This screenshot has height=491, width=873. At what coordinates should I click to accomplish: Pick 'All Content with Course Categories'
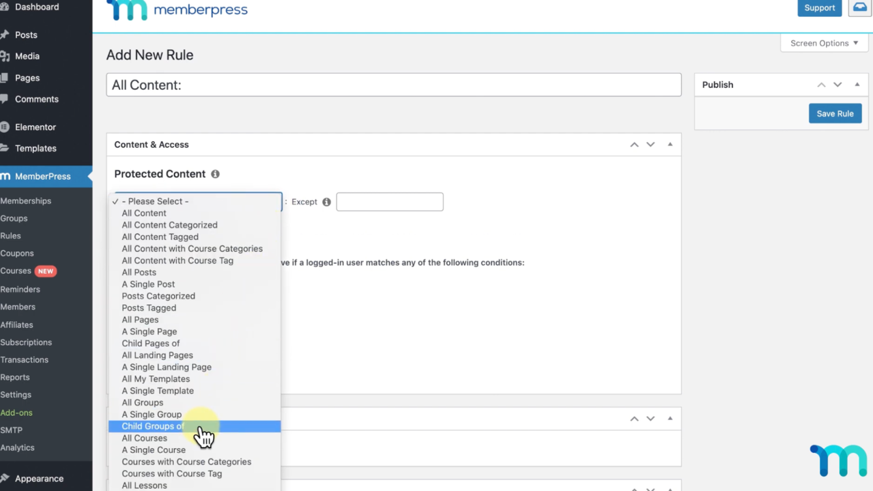click(x=195, y=249)
